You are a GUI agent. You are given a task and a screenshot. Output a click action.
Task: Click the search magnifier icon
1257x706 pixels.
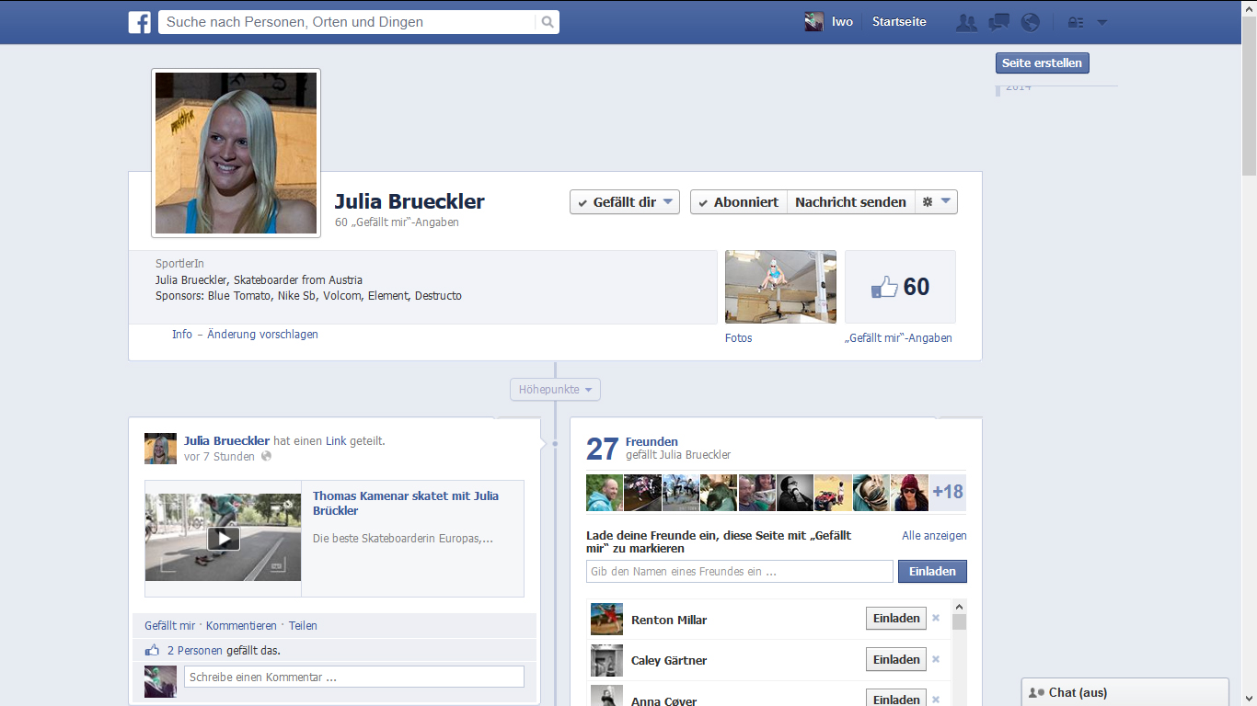548,22
